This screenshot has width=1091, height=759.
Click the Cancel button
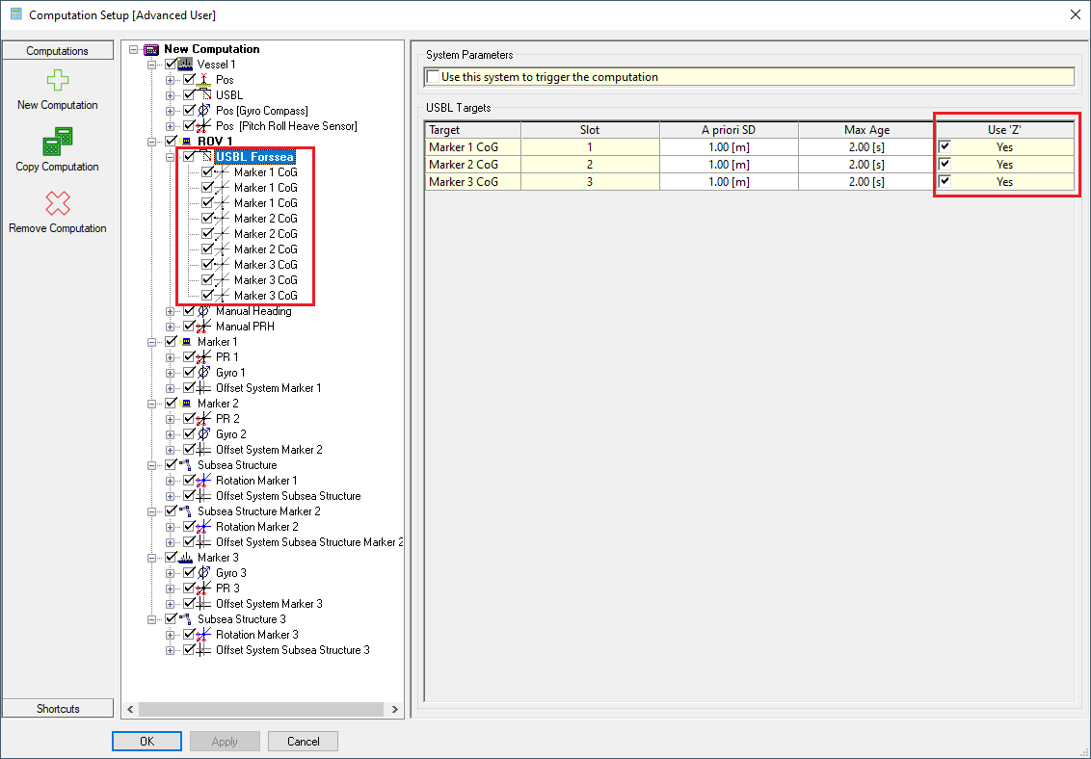click(303, 741)
